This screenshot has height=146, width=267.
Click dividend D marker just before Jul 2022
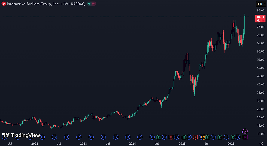(54, 137)
